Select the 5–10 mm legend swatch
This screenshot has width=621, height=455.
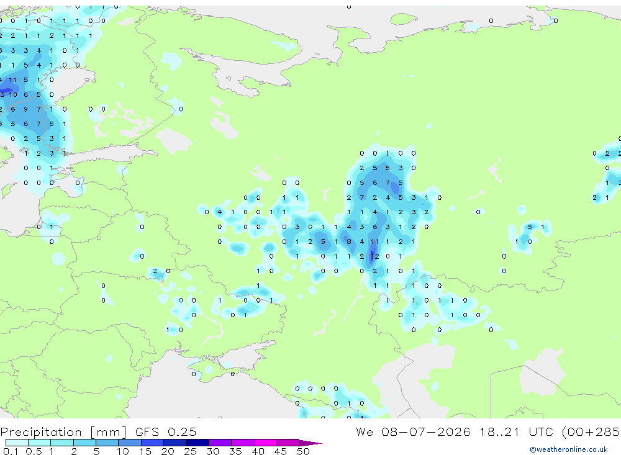107,443
